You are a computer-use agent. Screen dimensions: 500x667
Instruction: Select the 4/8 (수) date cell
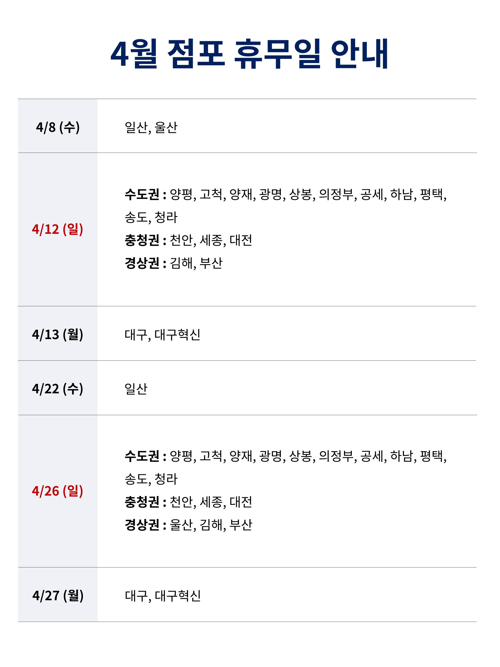[58, 127]
